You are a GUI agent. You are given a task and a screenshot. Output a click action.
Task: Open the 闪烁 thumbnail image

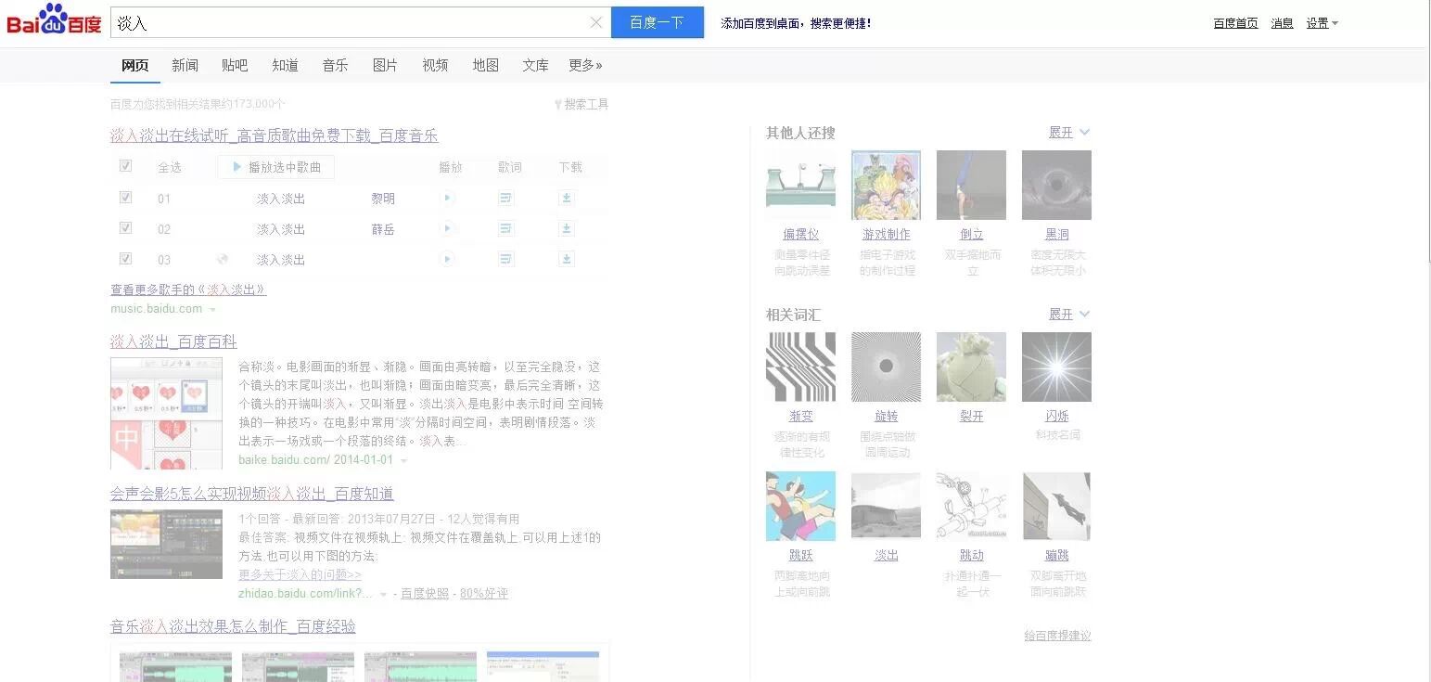(x=1056, y=367)
